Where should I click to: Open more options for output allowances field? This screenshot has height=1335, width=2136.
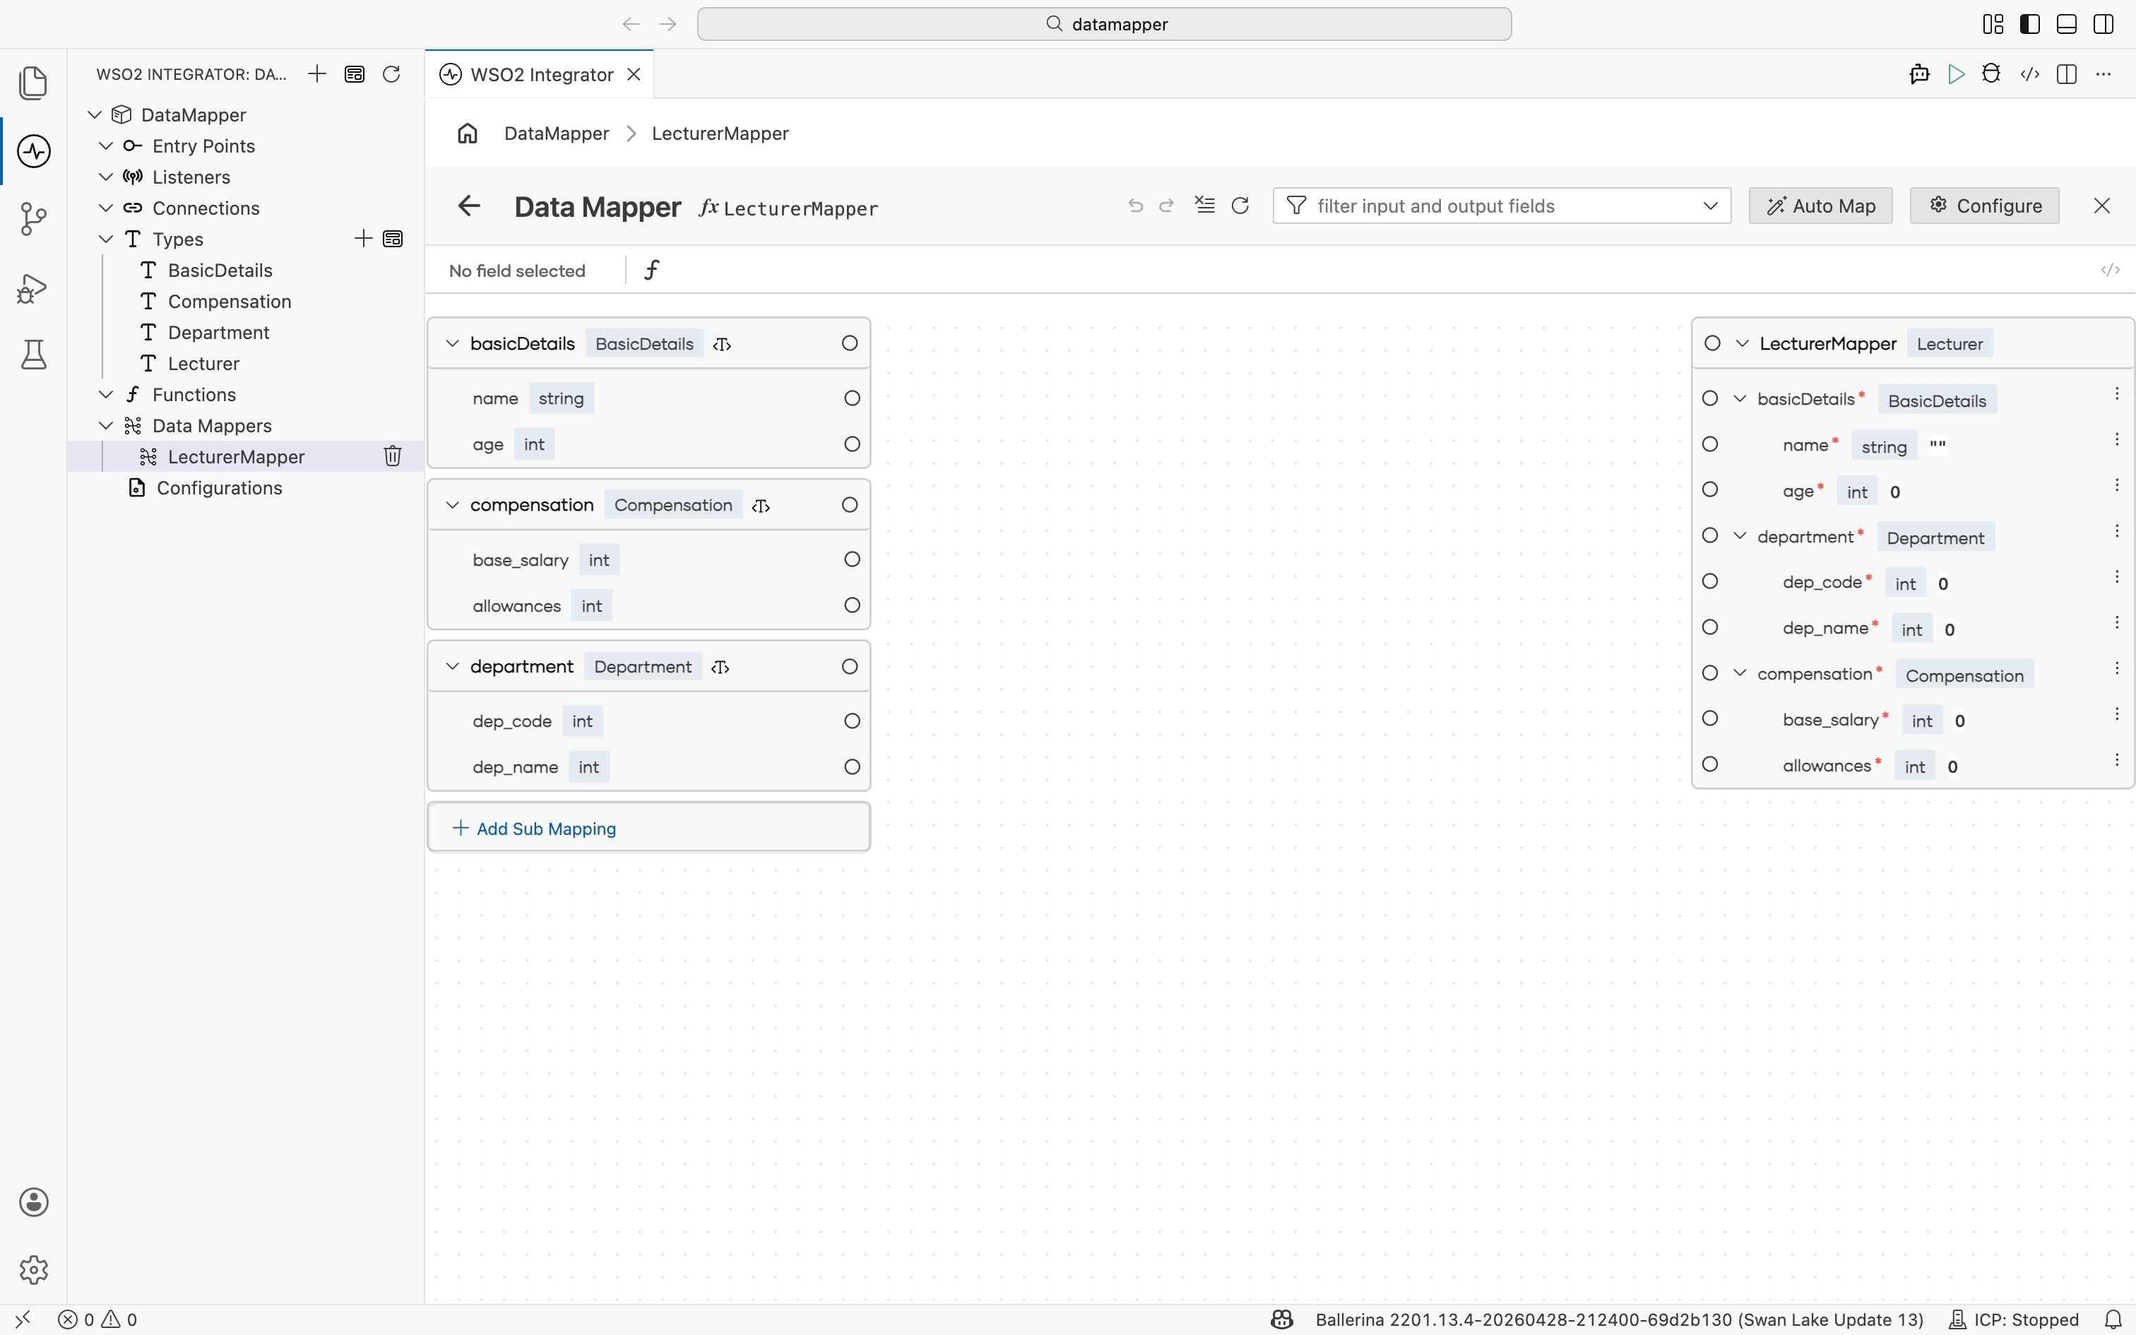tap(2117, 760)
